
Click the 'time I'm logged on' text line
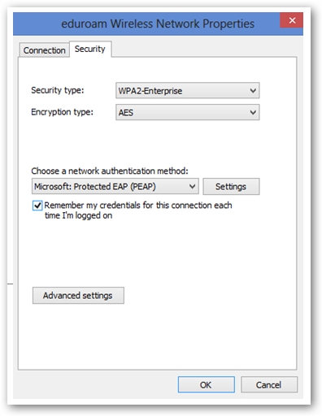point(78,215)
